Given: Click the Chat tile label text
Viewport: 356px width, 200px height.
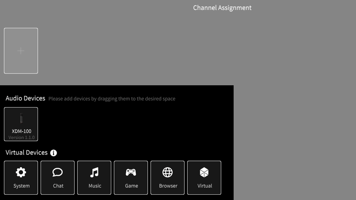Looking at the screenshot, I should [x=58, y=186].
